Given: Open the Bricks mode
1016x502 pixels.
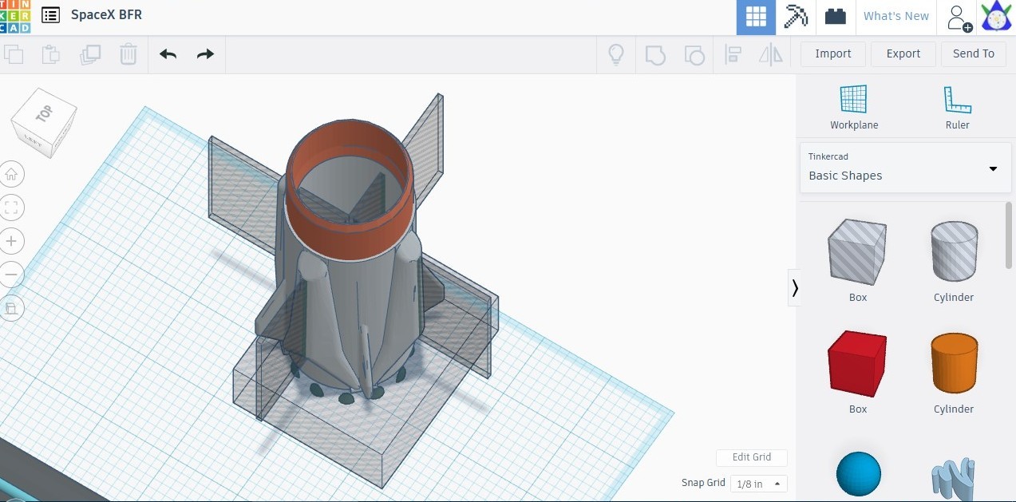Looking at the screenshot, I should coord(835,17).
